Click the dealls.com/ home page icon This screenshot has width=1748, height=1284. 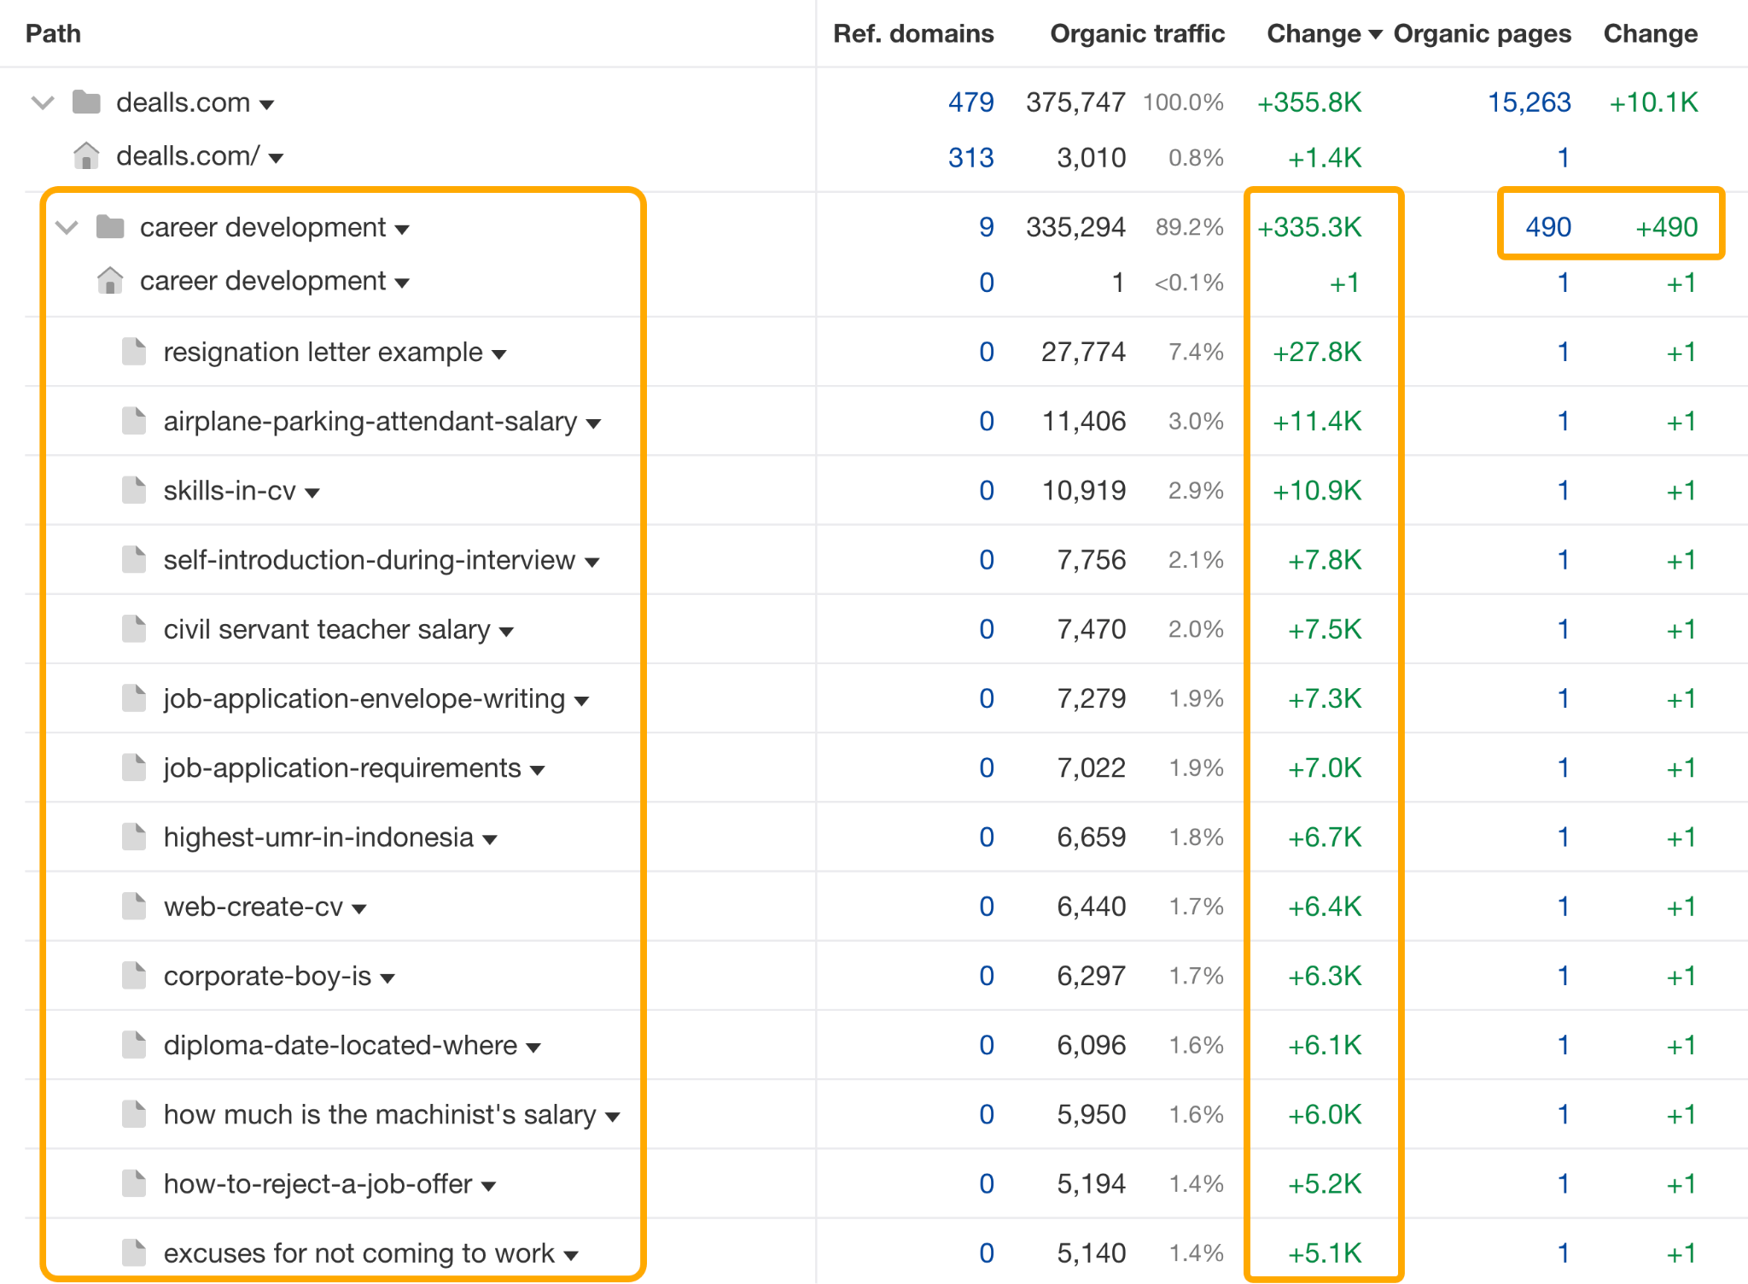tap(86, 156)
